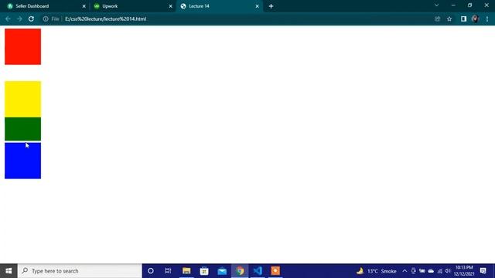
Task: Go forward to the next page
Action: pyautogui.click(x=19, y=19)
